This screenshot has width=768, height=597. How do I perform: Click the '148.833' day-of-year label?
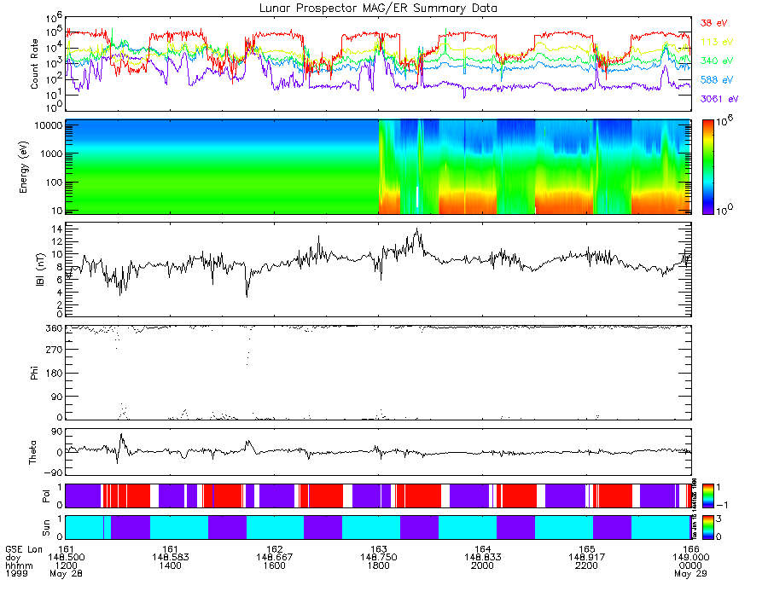(482, 558)
